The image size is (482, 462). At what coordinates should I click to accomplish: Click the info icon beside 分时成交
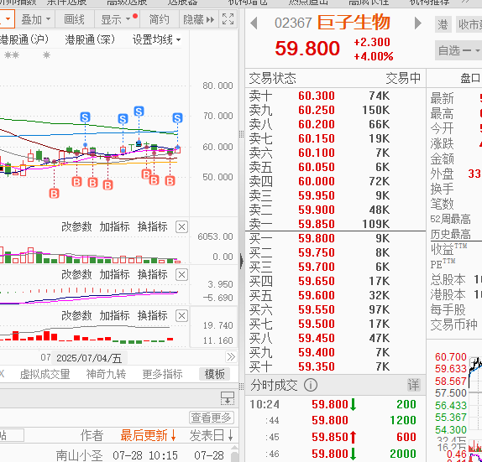(x=311, y=385)
